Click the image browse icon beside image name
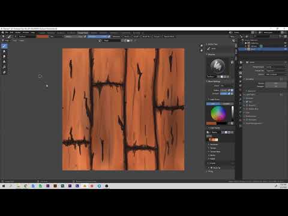The width and height of the screenshot is (288, 216). [100, 41]
